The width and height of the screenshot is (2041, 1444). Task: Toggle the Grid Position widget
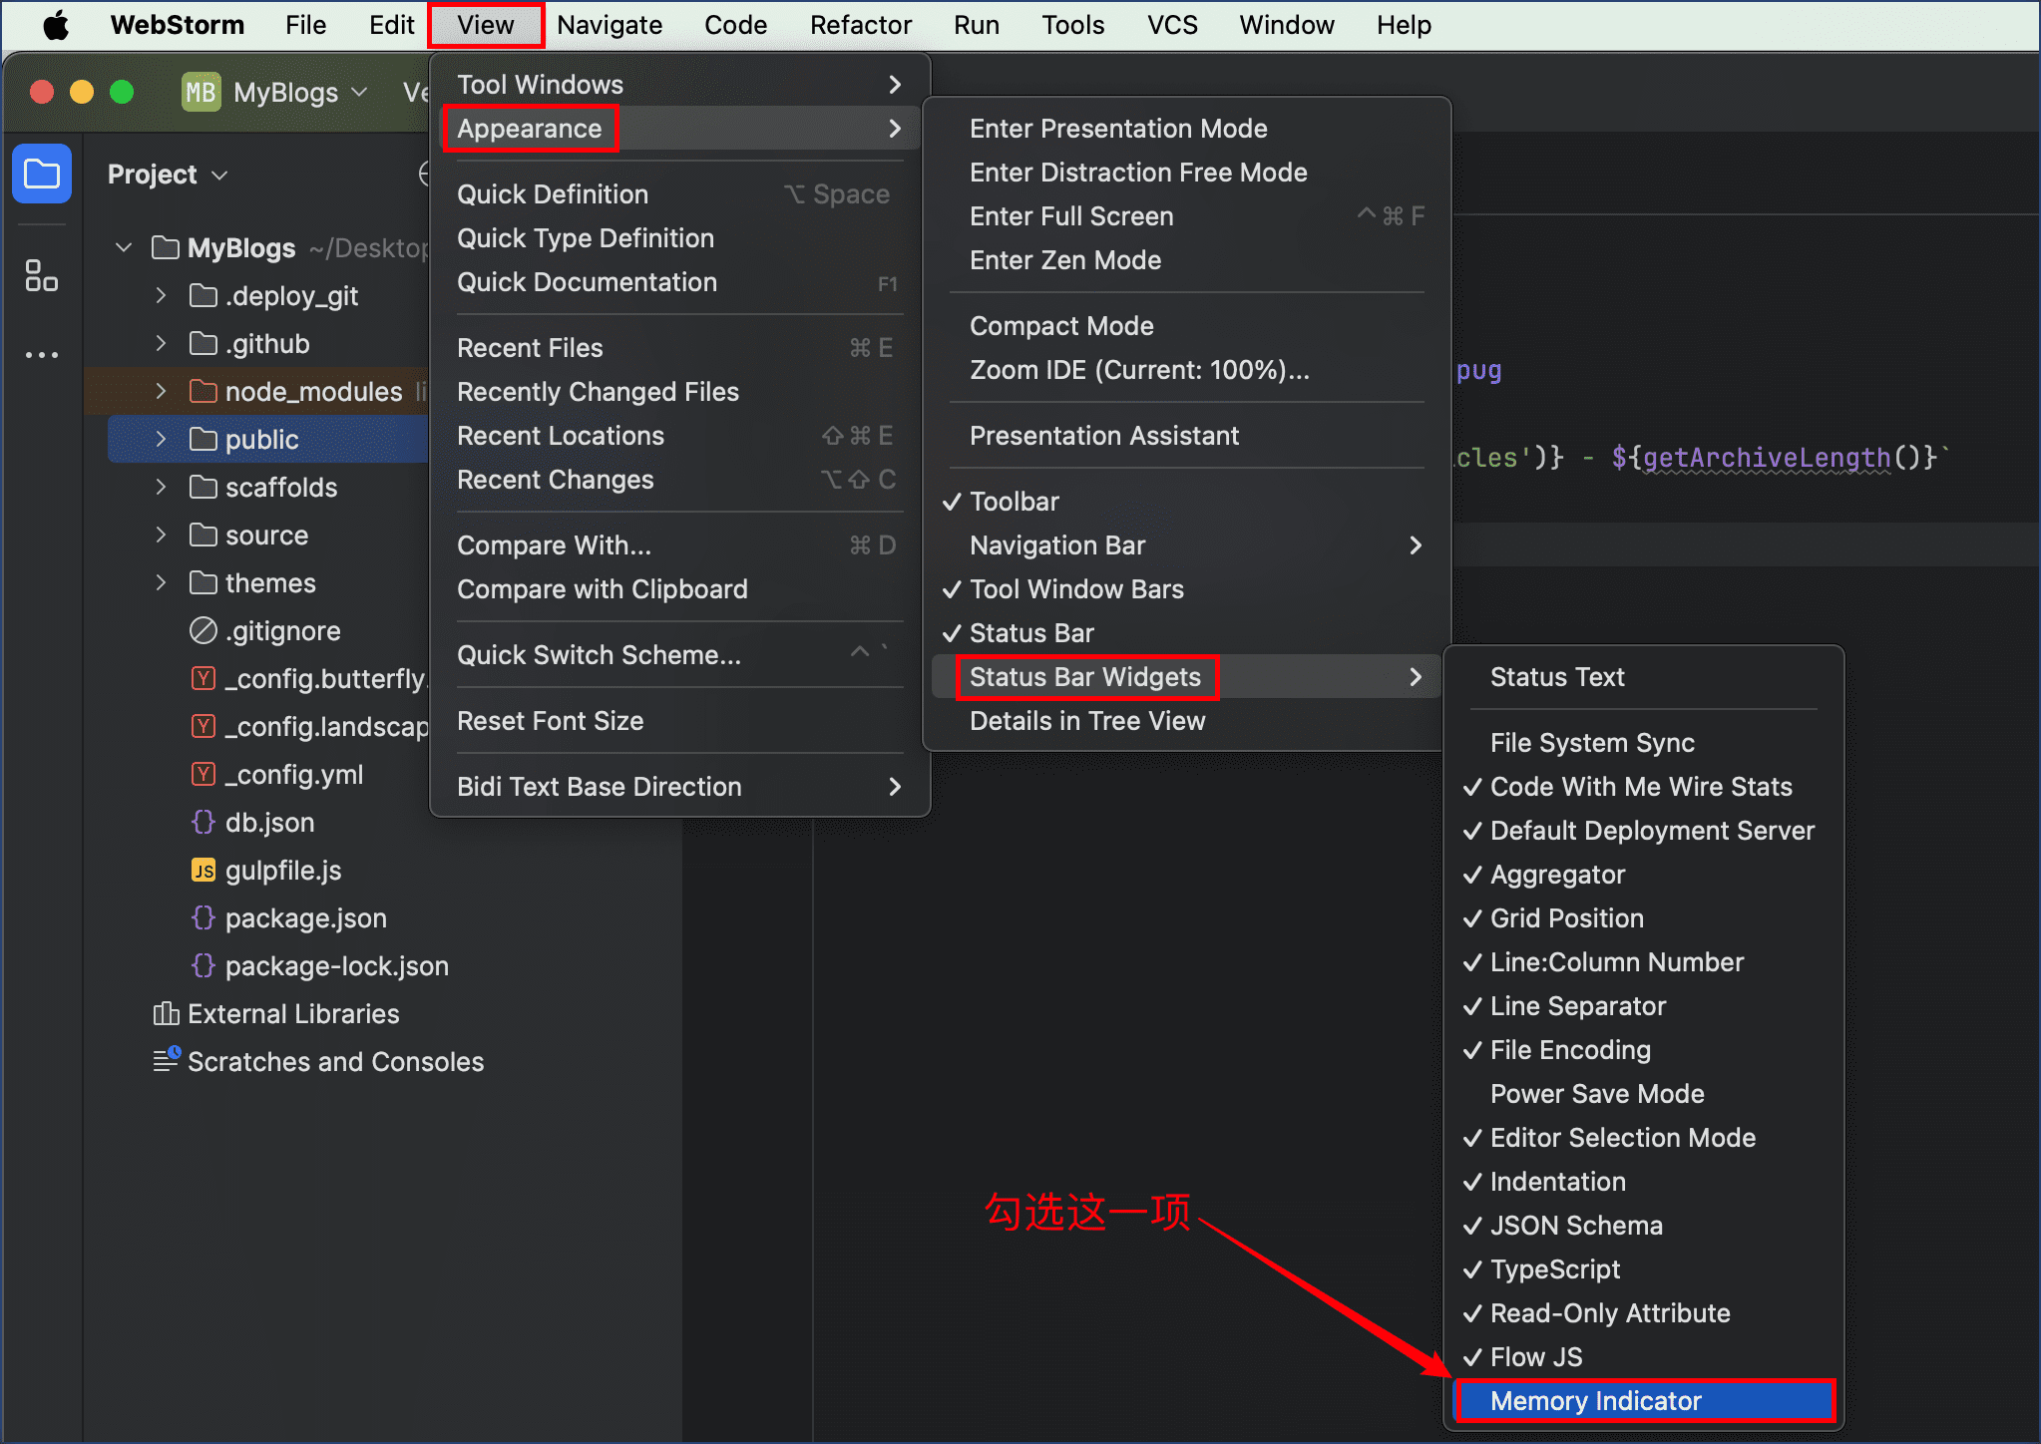click(x=1644, y=918)
